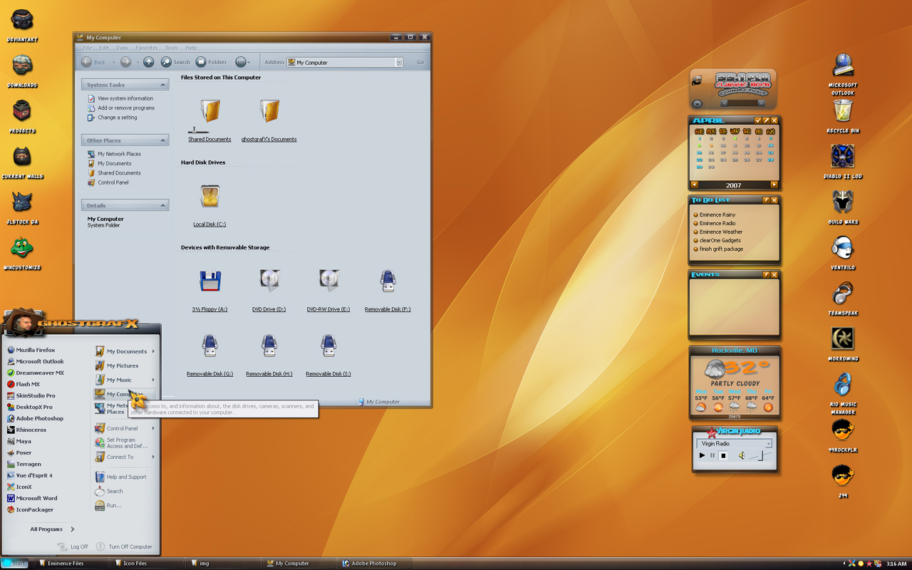Viewport: 912px width, 570px height.
Task: Play the Virgin Radio stream
Action: pyautogui.click(x=702, y=455)
